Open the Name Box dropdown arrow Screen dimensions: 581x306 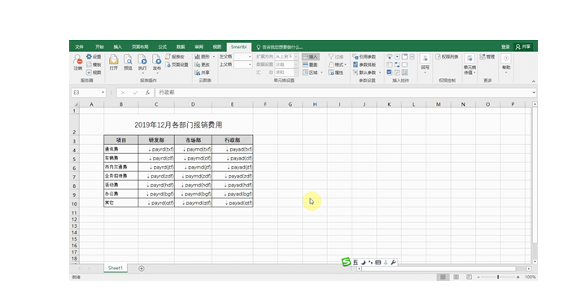[103, 92]
